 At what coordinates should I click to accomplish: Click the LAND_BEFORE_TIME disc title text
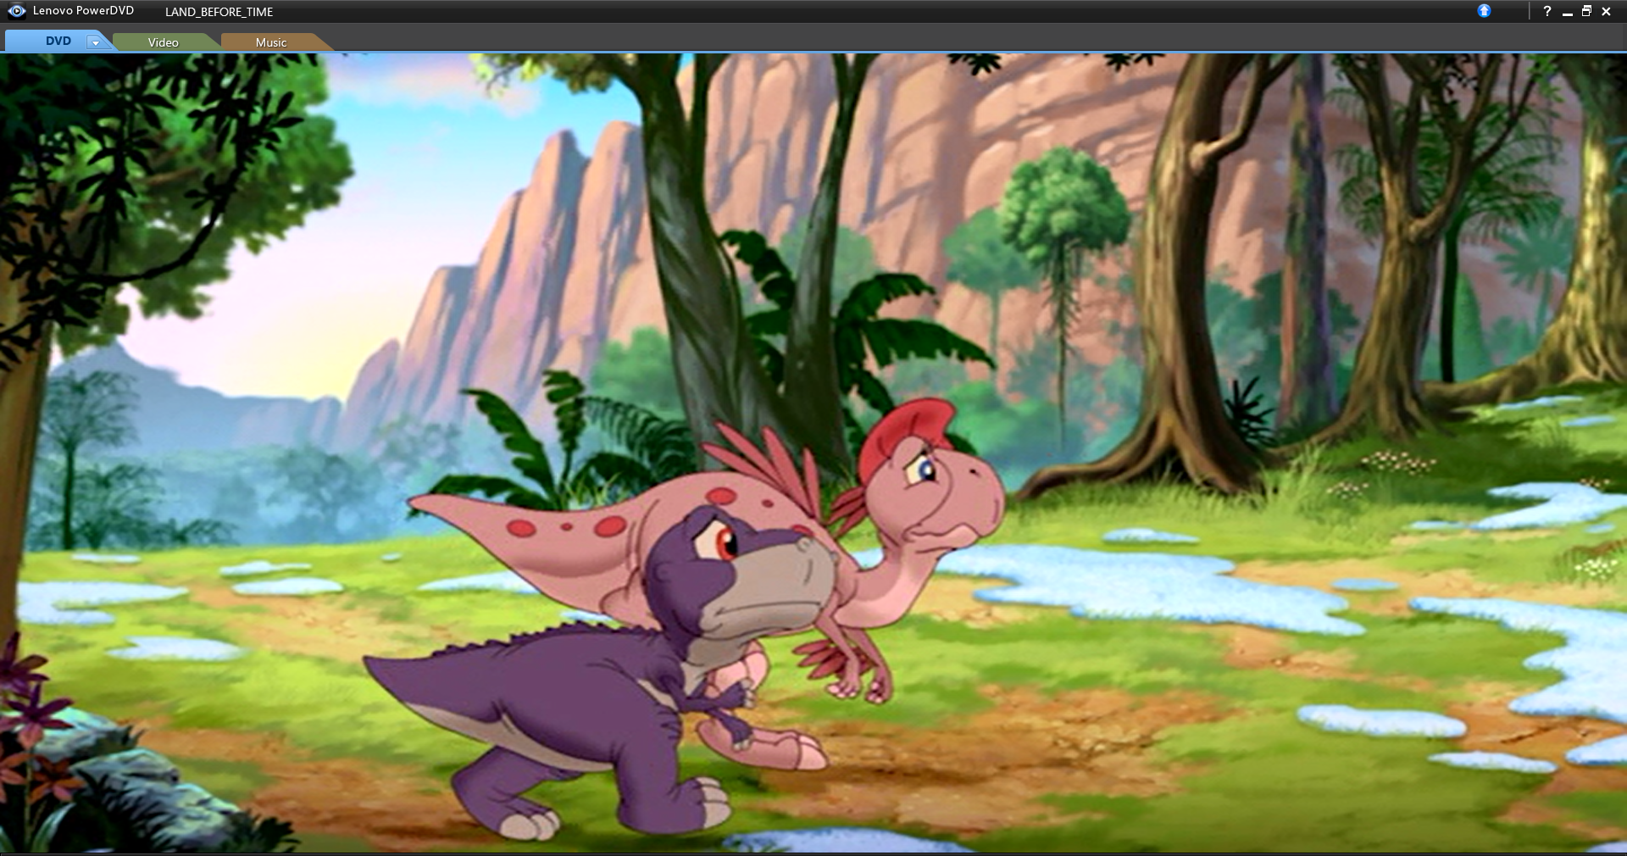point(219,12)
